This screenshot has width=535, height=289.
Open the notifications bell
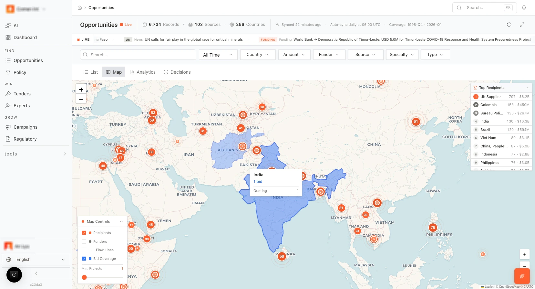coord(524,8)
